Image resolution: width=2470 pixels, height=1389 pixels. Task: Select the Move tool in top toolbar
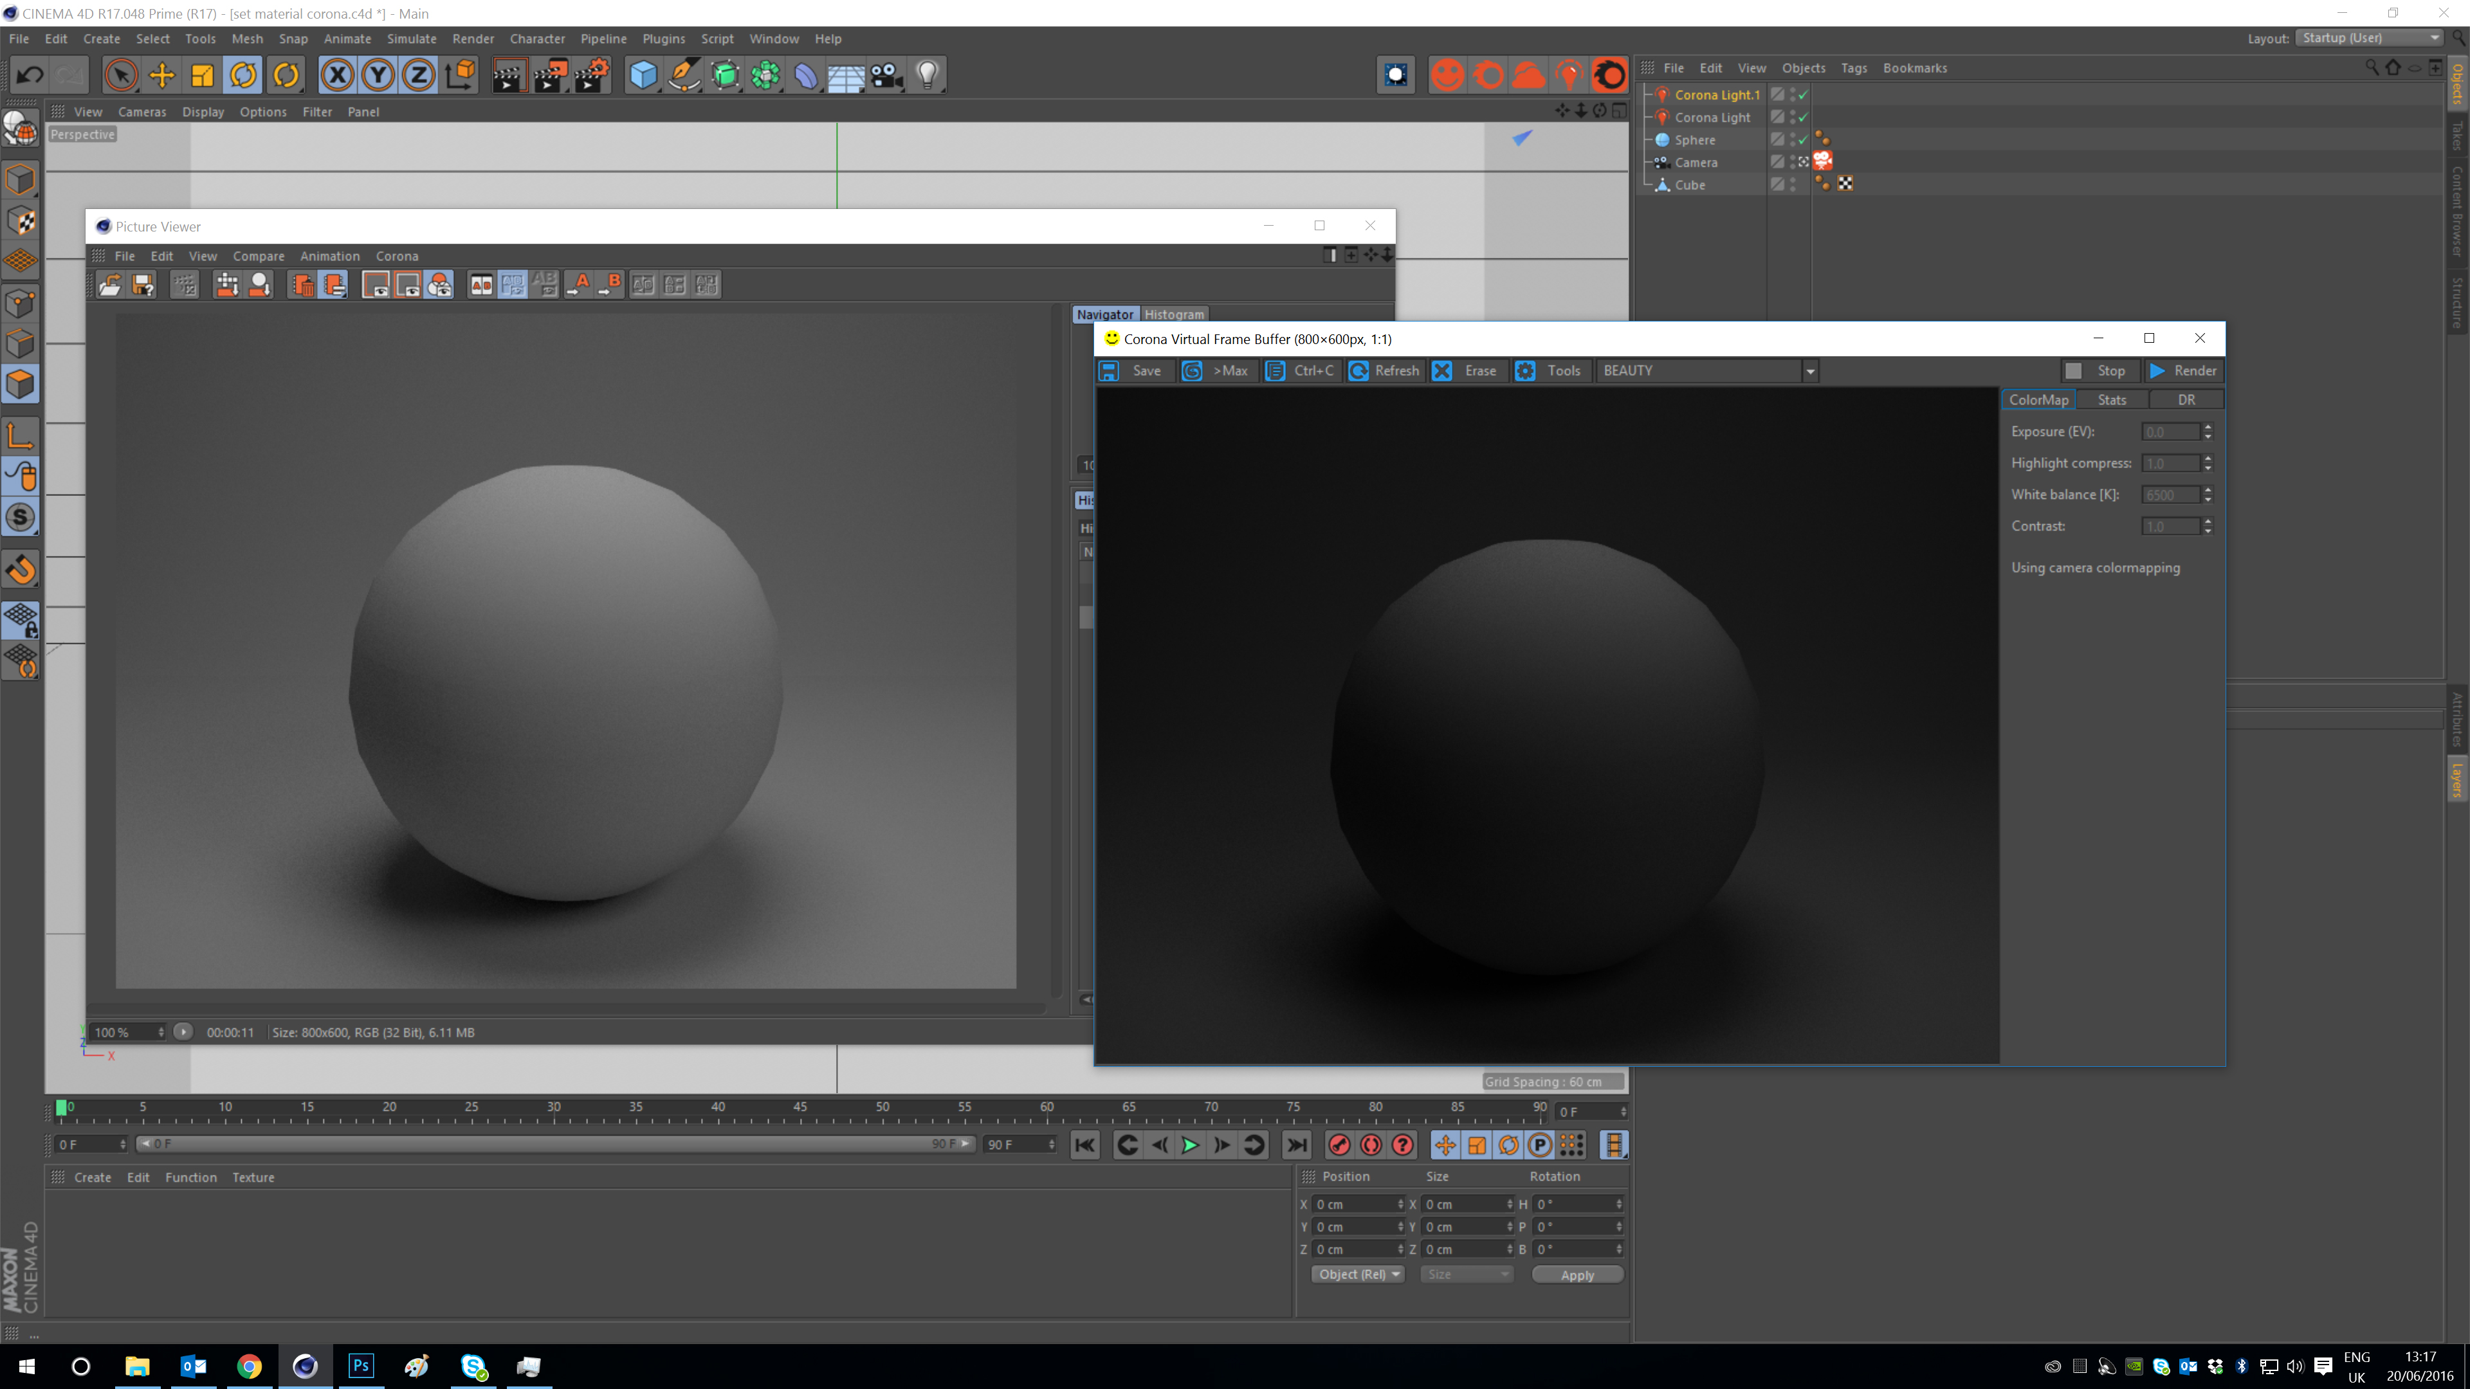point(161,75)
